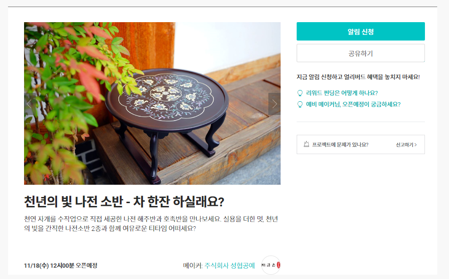The width and height of the screenshot is (449, 279).
Task: Click the 얼리버드 혜택 notice text
Action: pos(358,77)
